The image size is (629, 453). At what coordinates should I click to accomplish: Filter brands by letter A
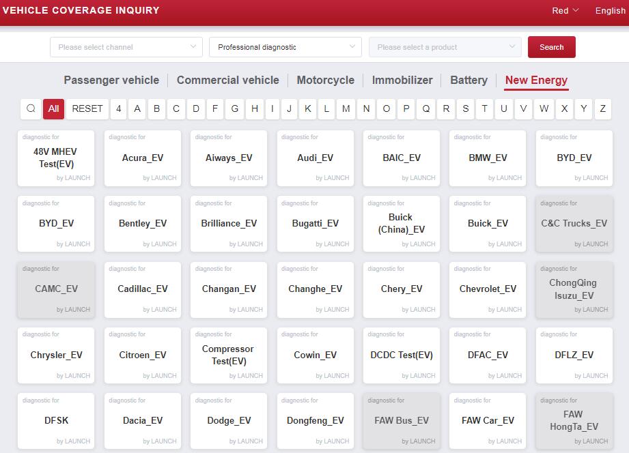tap(137, 108)
